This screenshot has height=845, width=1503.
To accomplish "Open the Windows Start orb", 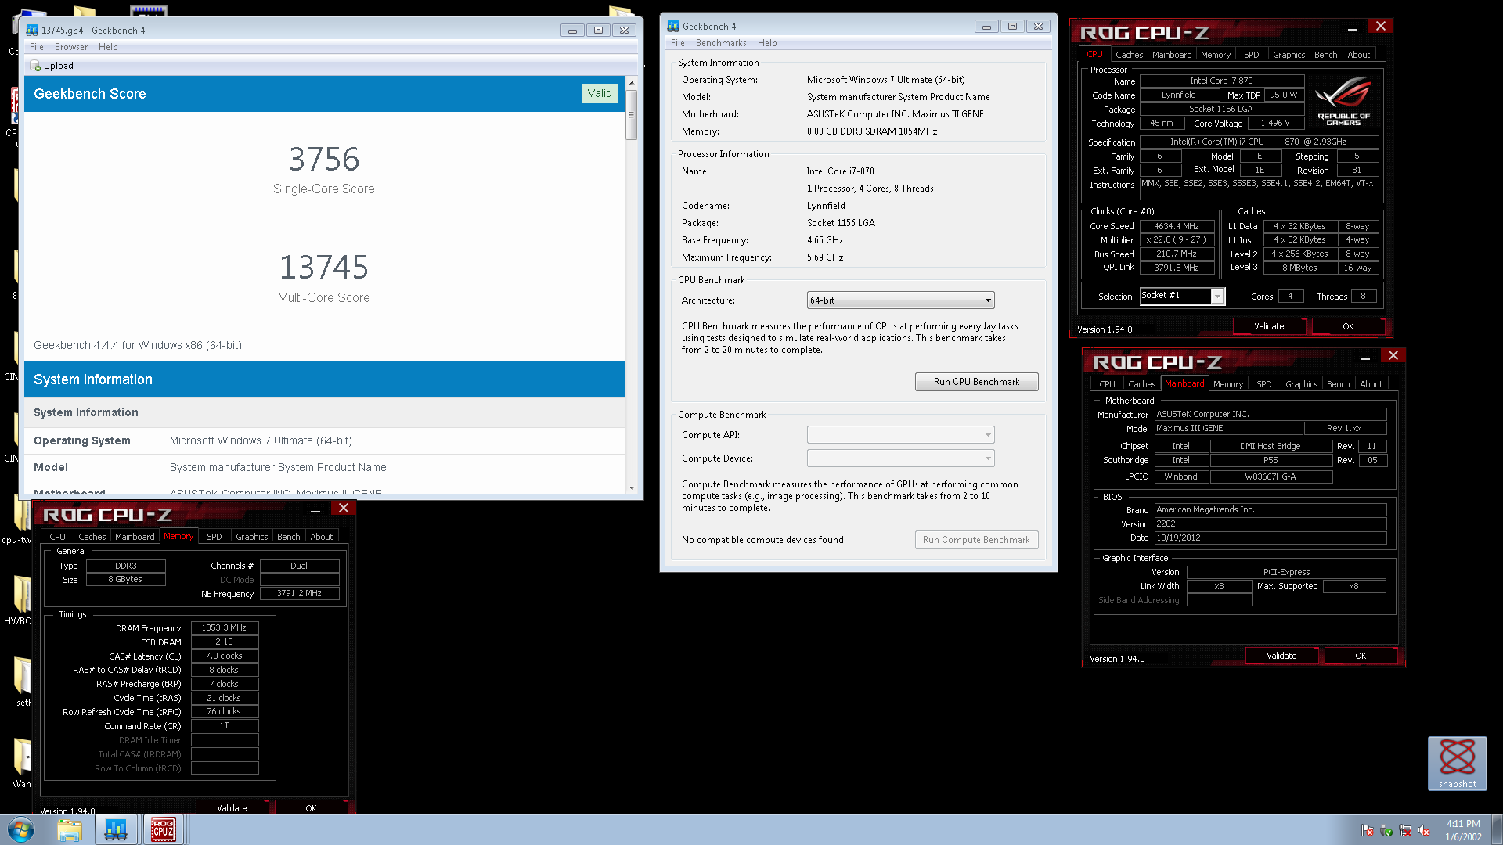I will (x=21, y=829).
